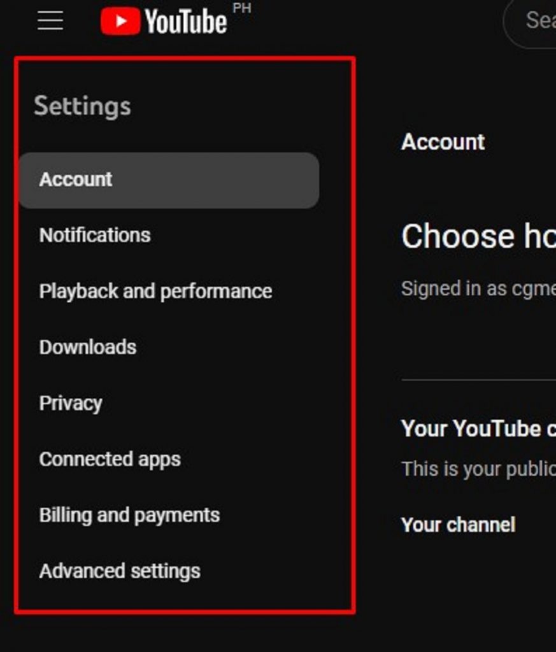The height and width of the screenshot is (652, 556).
Task: Open Billing and payments settings
Action: (x=130, y=515)
